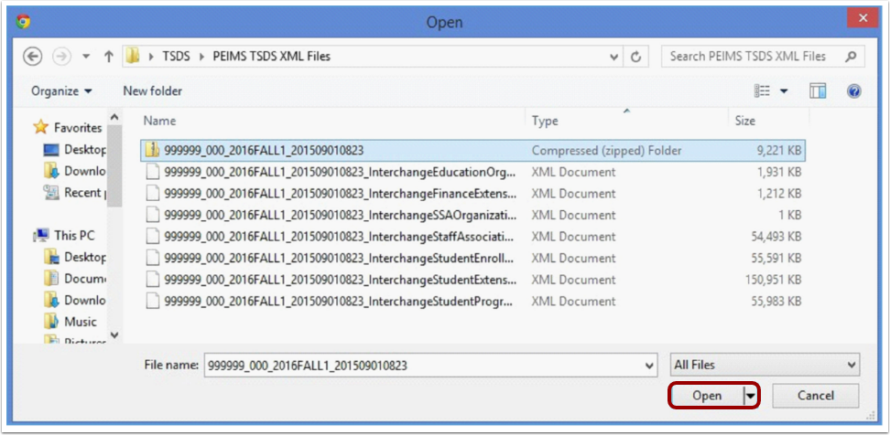The height and width of the screenshot is (435, 890).
Task: Open the All Files type dropdown
Action: pyautogui.click(x=765, y=366)
